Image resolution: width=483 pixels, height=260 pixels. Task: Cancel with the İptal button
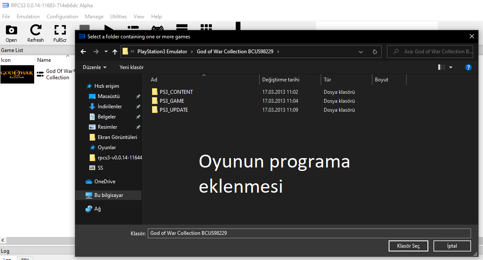(x=452, y=246)
